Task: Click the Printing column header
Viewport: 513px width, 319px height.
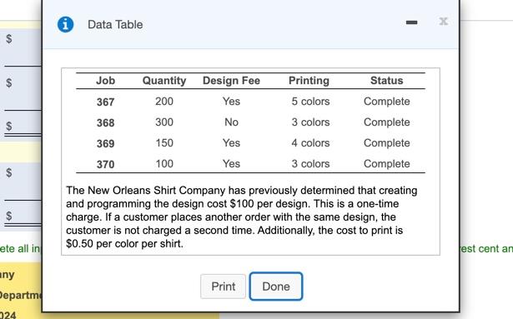Action: coord(309,81)
